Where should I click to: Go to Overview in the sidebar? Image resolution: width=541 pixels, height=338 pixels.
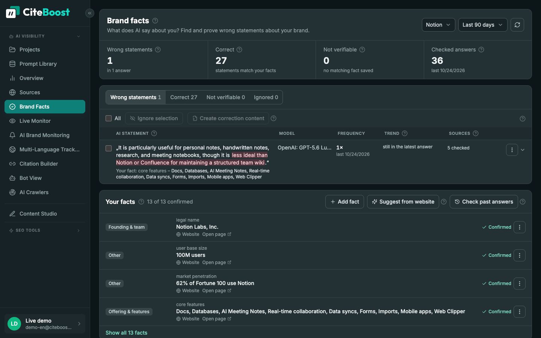45,78
